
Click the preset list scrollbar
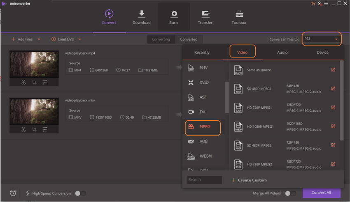coord(341,101)
